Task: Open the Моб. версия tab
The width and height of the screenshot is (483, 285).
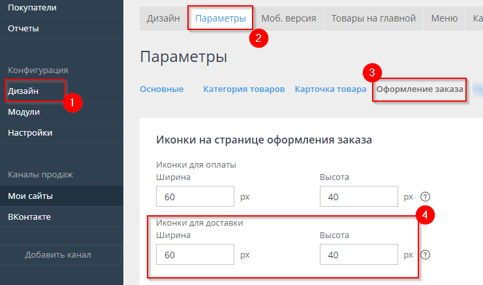Action: click(288, 18)
